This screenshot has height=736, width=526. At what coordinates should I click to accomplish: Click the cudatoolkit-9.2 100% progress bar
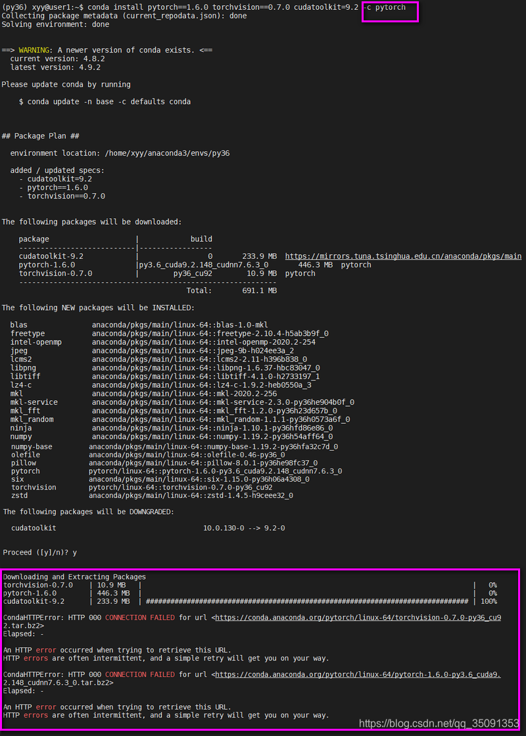308,601
